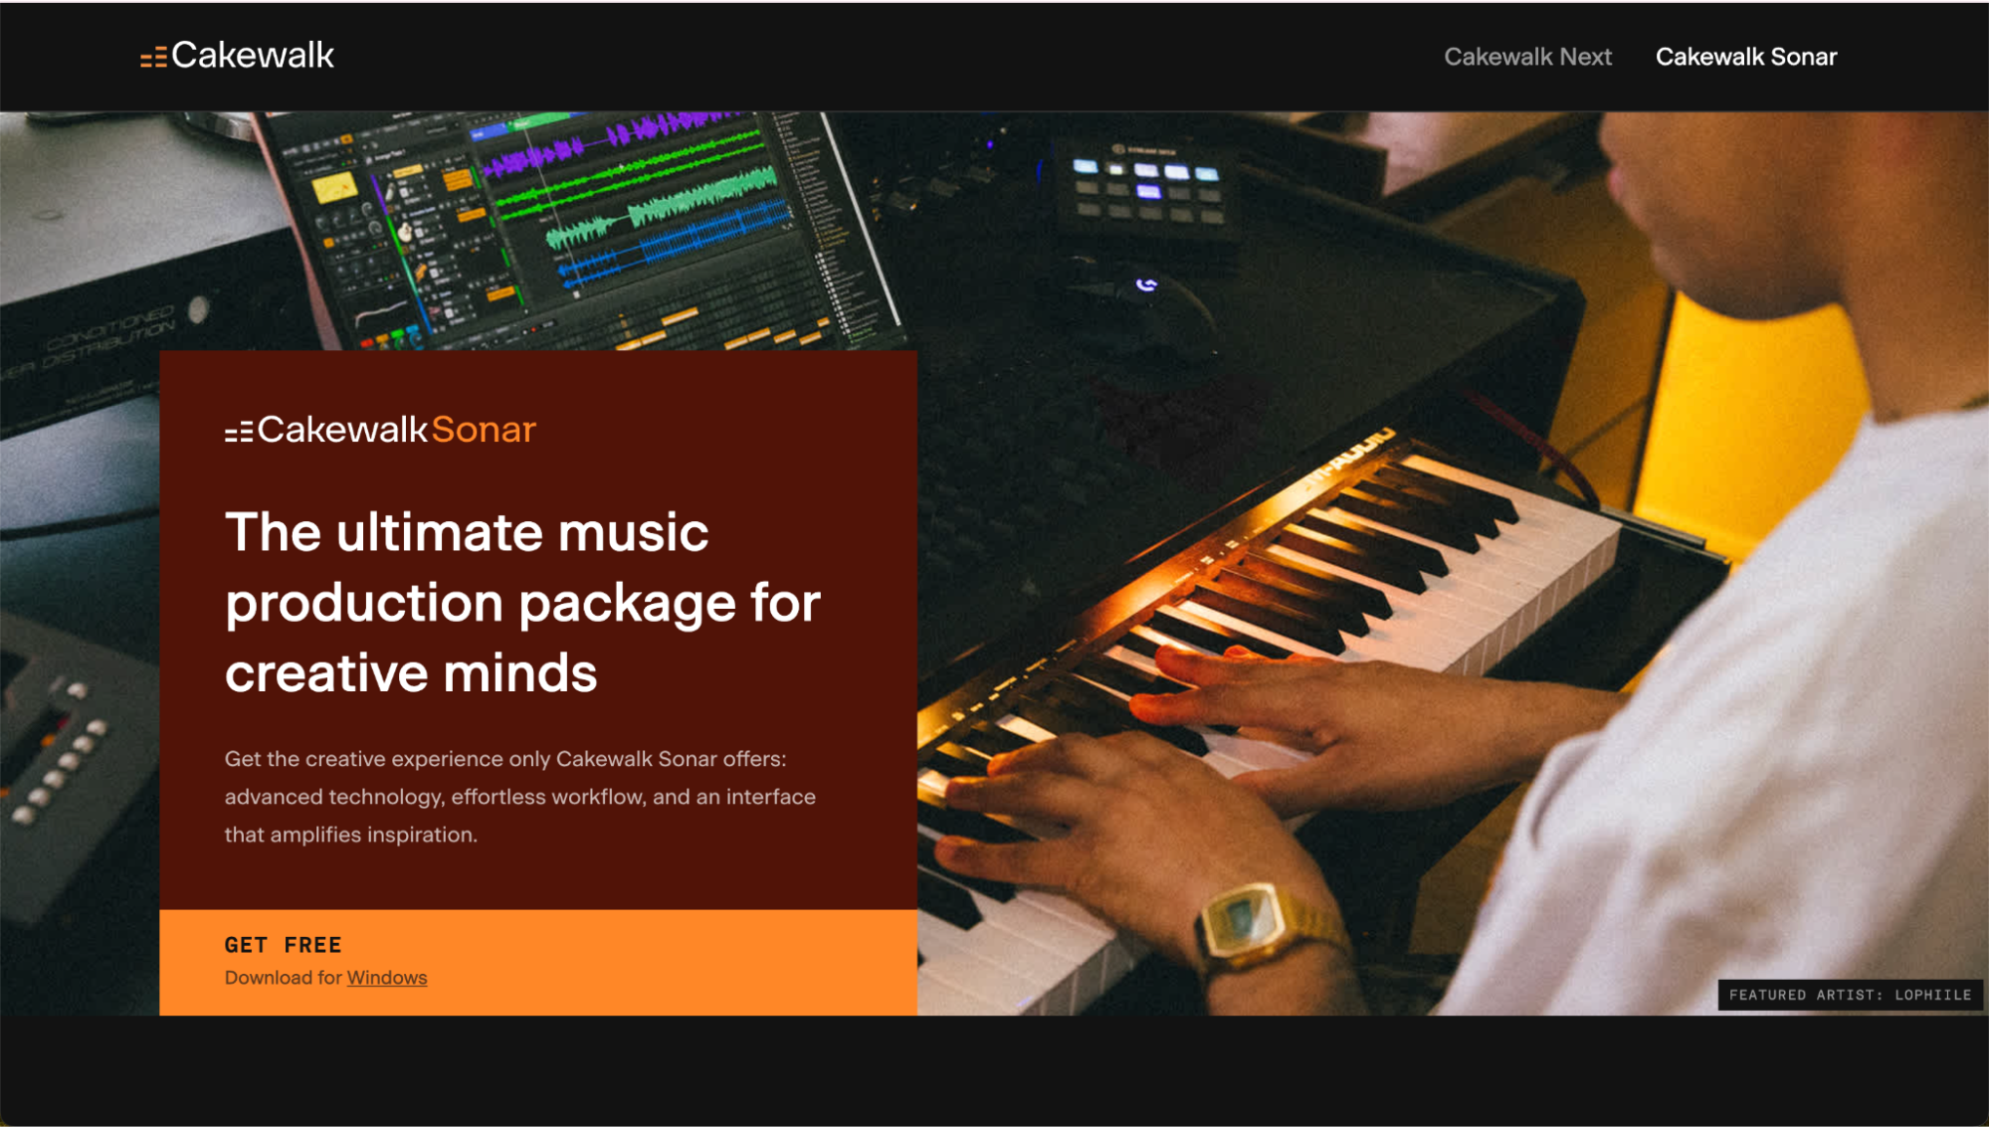The width and height of the screenshot is (1989, 1128).
Task: Click the yellow EQ display in the DAW screenshot
Action: click(334, 190)
